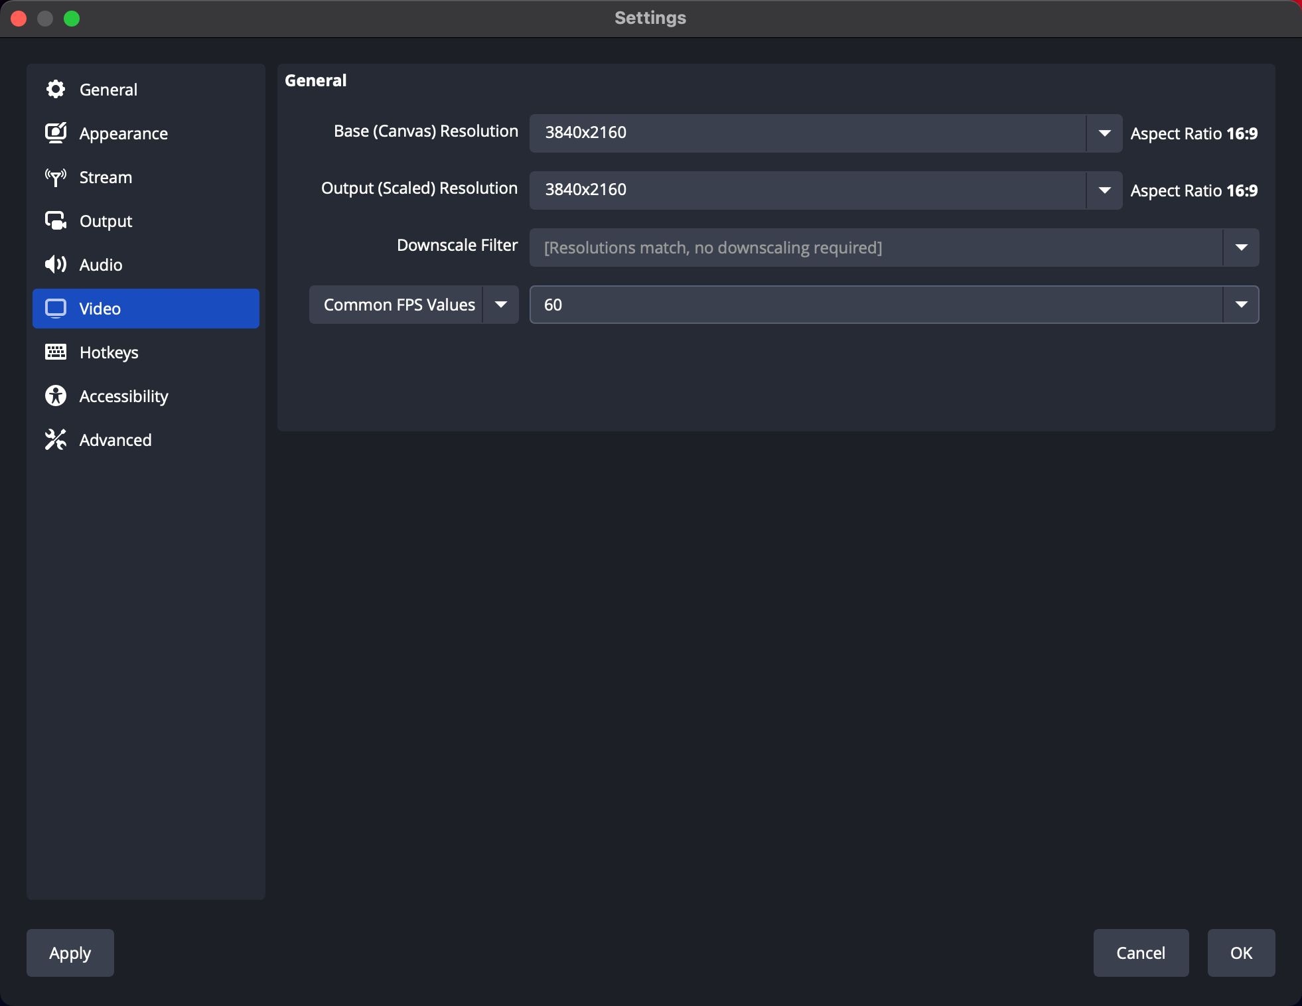Click the Video monitor icon in sidebar
This screenshot has height=1006, width=1302.
56,309
